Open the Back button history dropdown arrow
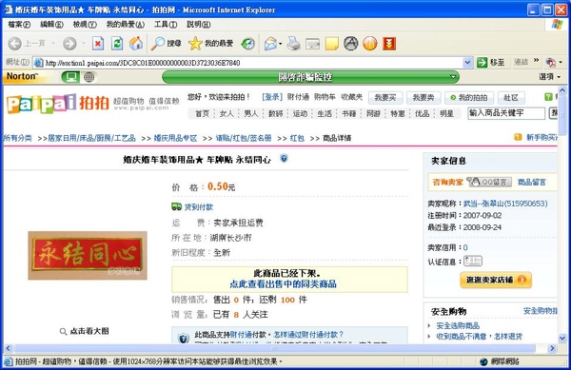This screenshot has width=571, height=370. [x=53, y=44]
